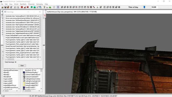This screenshot has height=97, width=172.
Task: Click Warnings list horizontal scroll left arrow
Action: [x=6, y=59]
